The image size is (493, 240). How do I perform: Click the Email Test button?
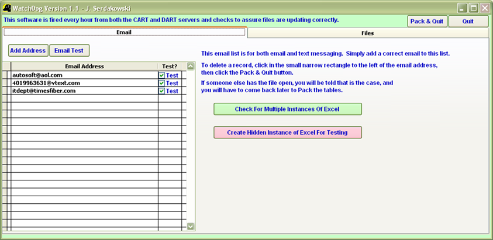(69, 51)
